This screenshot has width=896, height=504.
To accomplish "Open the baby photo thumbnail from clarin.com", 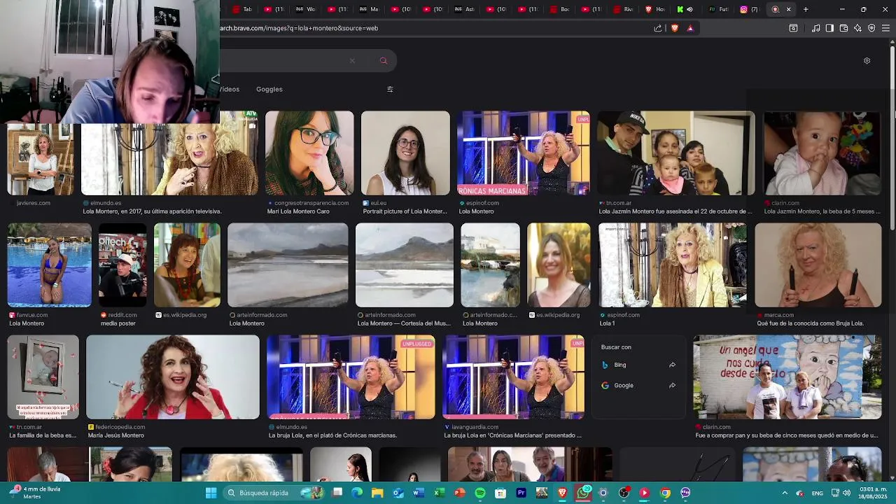I will pos(822,153).
